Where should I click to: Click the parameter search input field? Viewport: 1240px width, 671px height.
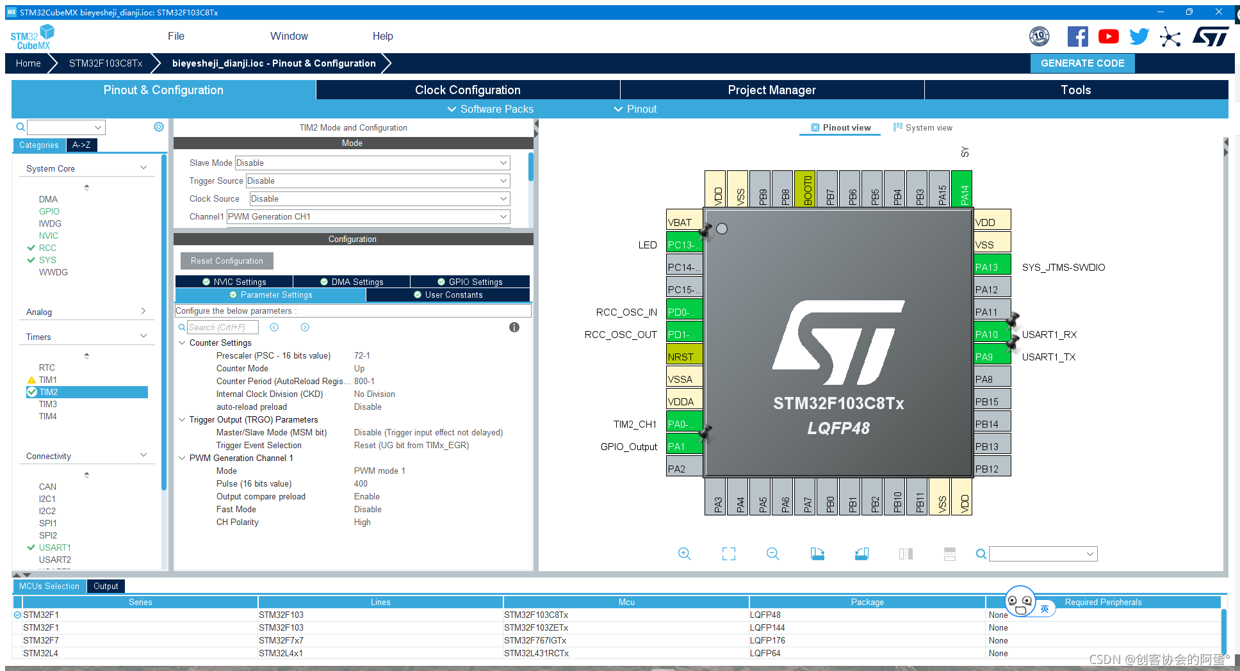[x=223, y=327]
